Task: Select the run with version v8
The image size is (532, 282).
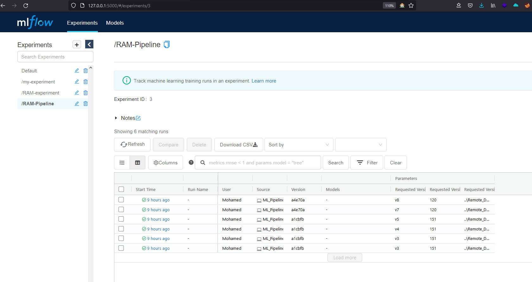Action: point(121,200)
